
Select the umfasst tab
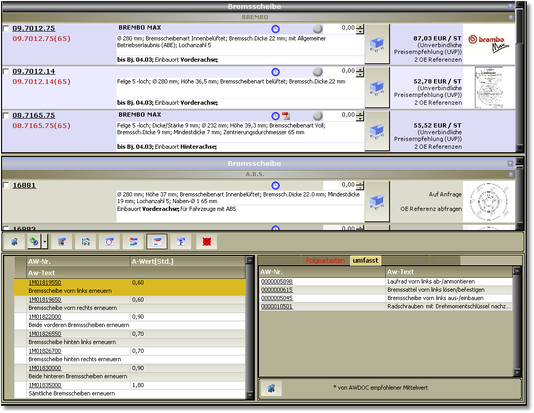pyautogui.click(x=366, y=261)
